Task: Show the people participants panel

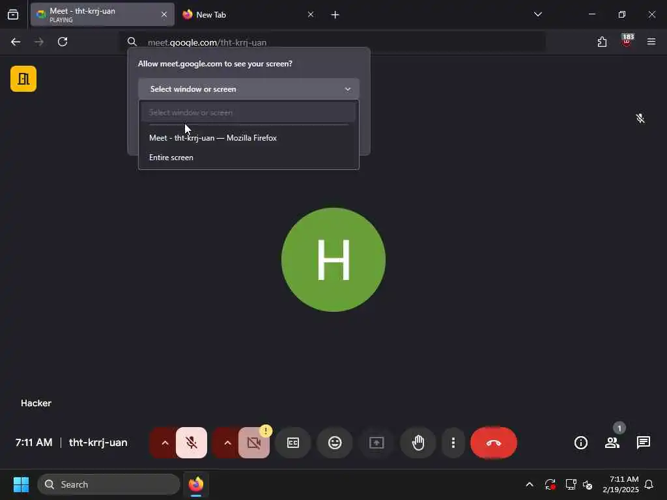Action: (612, 443)
